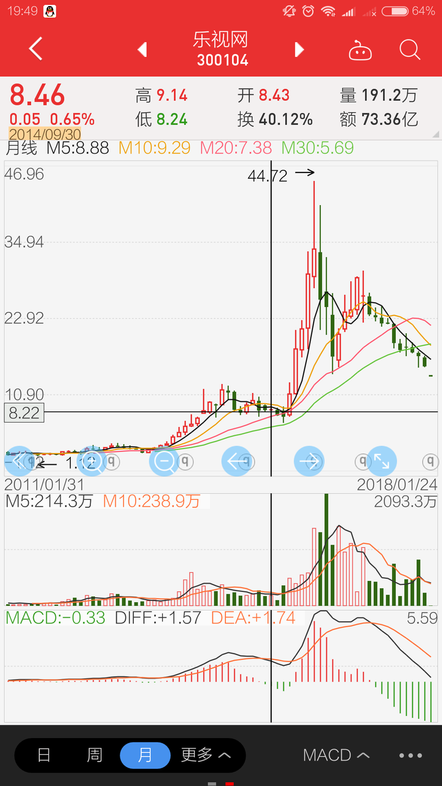Move crosshair right with blue right arrow

[309, 461]
